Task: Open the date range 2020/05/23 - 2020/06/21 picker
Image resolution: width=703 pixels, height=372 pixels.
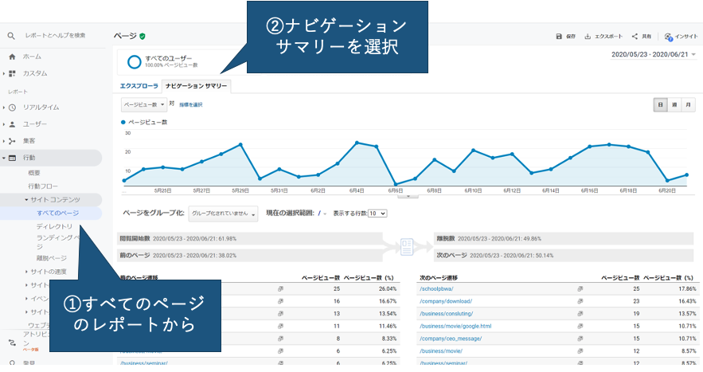Action: tap(653, 55)
